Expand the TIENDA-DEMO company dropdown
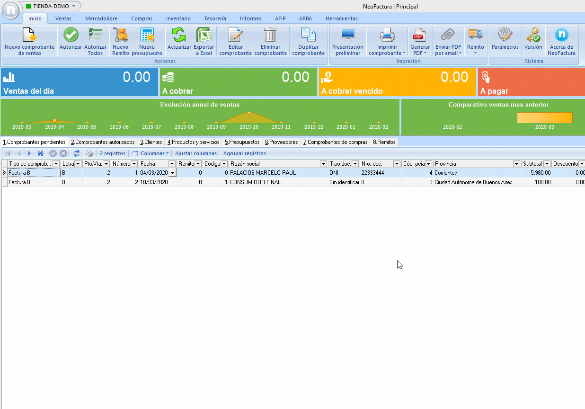Viewport: 585px width, 409px height. pos(73,6)
